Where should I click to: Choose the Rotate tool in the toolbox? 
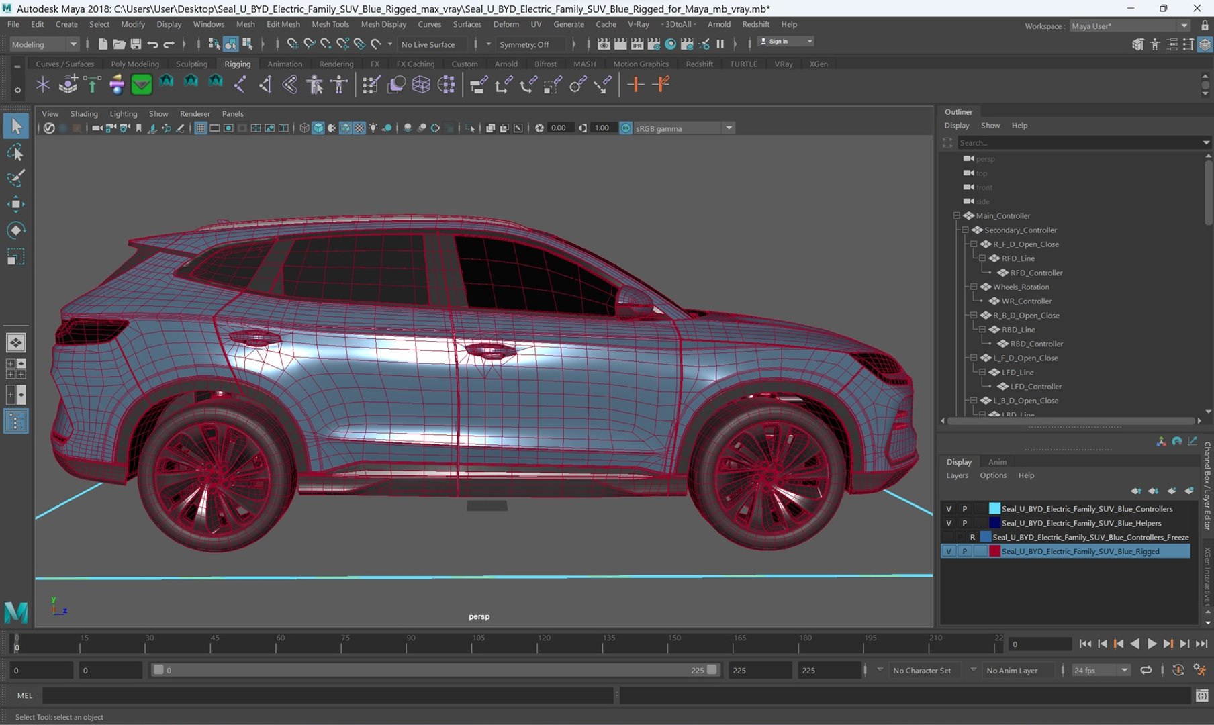pyautogui.click(x=15, y=230)
